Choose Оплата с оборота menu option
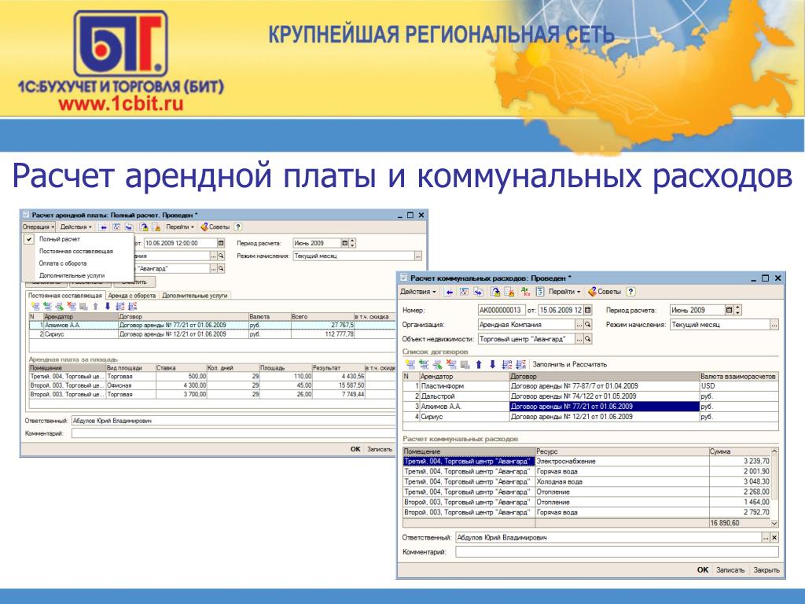The image size is (805, 604). coord(63,263)
